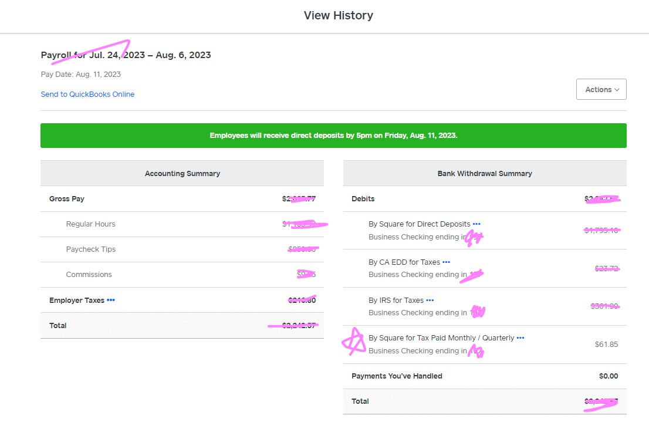Open the ellipsis next to Employer Taxes
649x432 pixels.
click(x=111, y=300)
